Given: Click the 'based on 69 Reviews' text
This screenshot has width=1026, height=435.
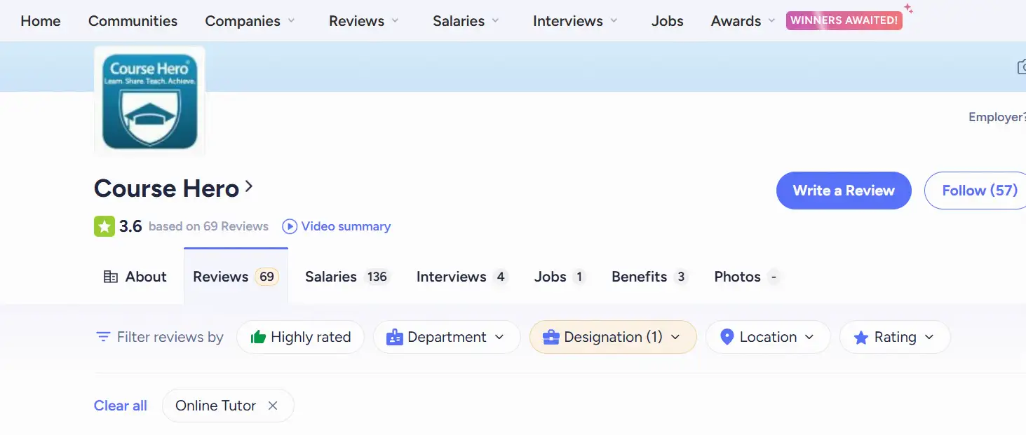Looking at the screenshot, I should coord(208,226).
